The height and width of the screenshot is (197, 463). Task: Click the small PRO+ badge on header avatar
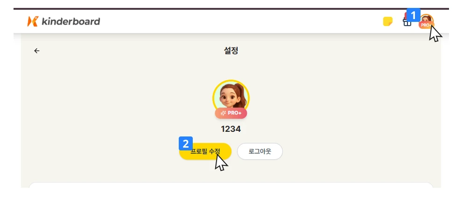(426, 25)
